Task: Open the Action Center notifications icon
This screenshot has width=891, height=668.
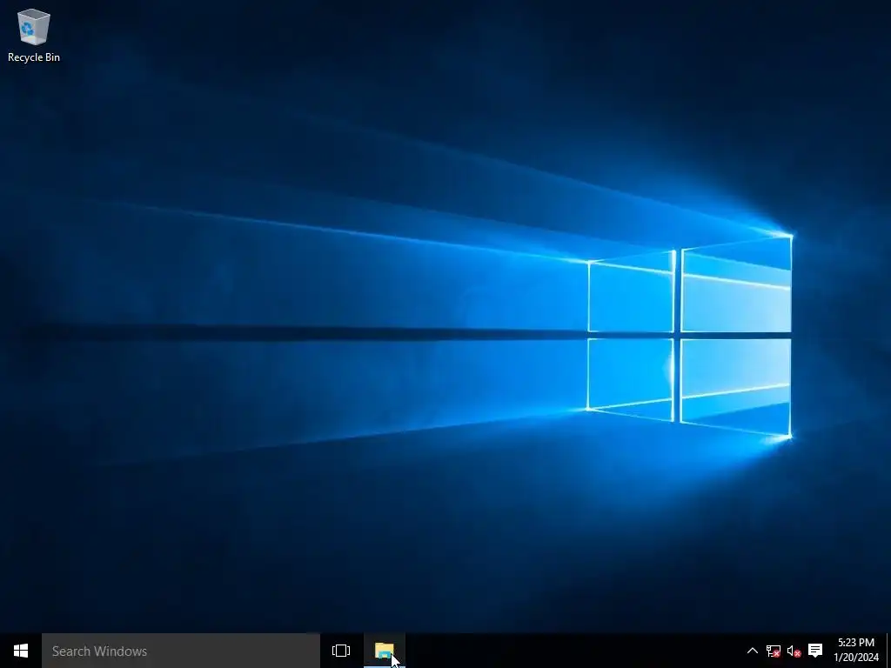Action: [814, 651]
